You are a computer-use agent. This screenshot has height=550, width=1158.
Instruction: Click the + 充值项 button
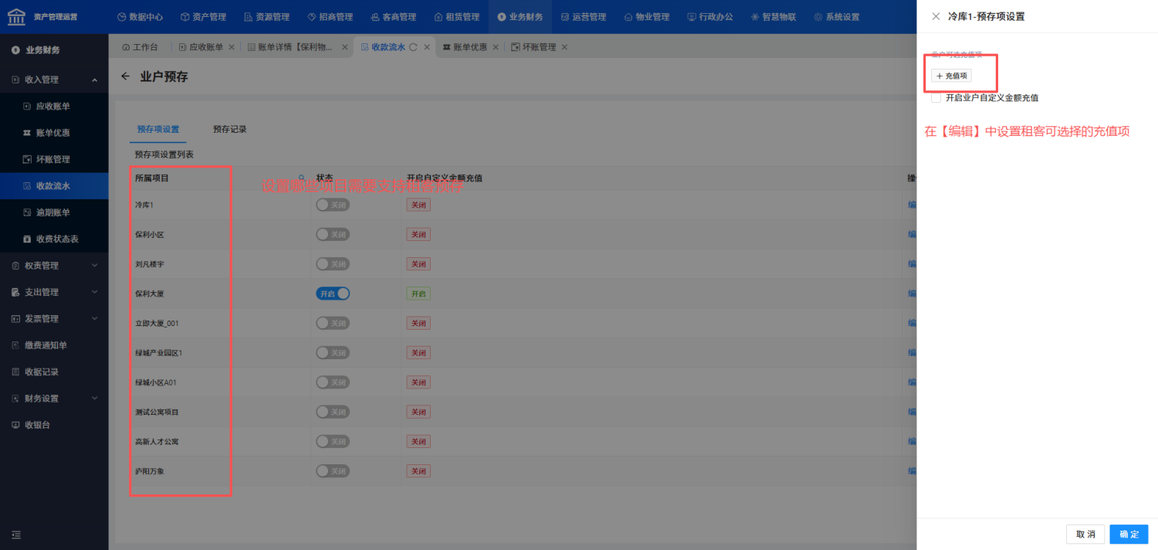pyautogui.click(x=951, y=76)
